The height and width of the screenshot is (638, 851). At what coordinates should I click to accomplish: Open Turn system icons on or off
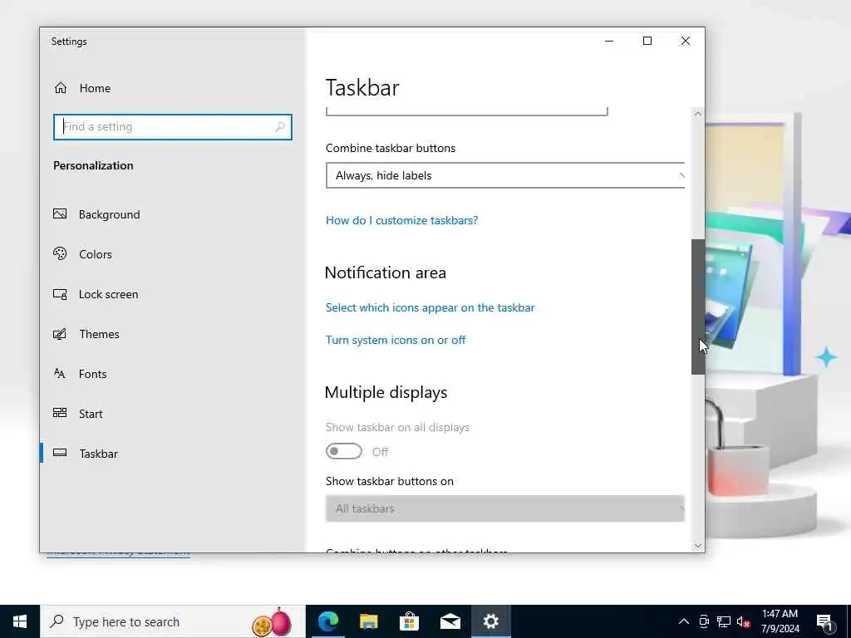(395, 340)
